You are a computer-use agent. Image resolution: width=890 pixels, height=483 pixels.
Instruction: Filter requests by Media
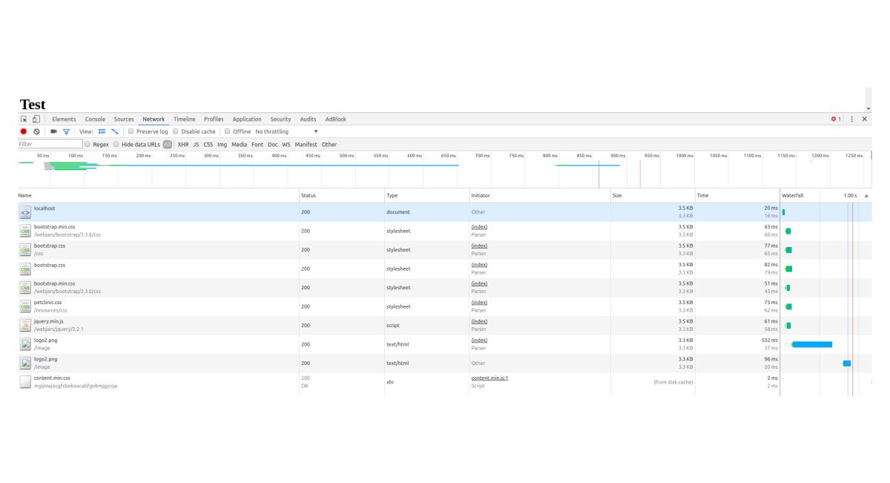click(240, 145)
